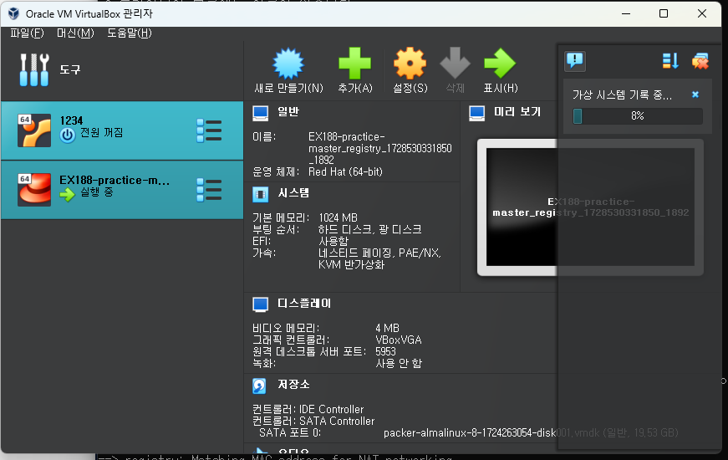Open the 도움말(H) menu

130,33
